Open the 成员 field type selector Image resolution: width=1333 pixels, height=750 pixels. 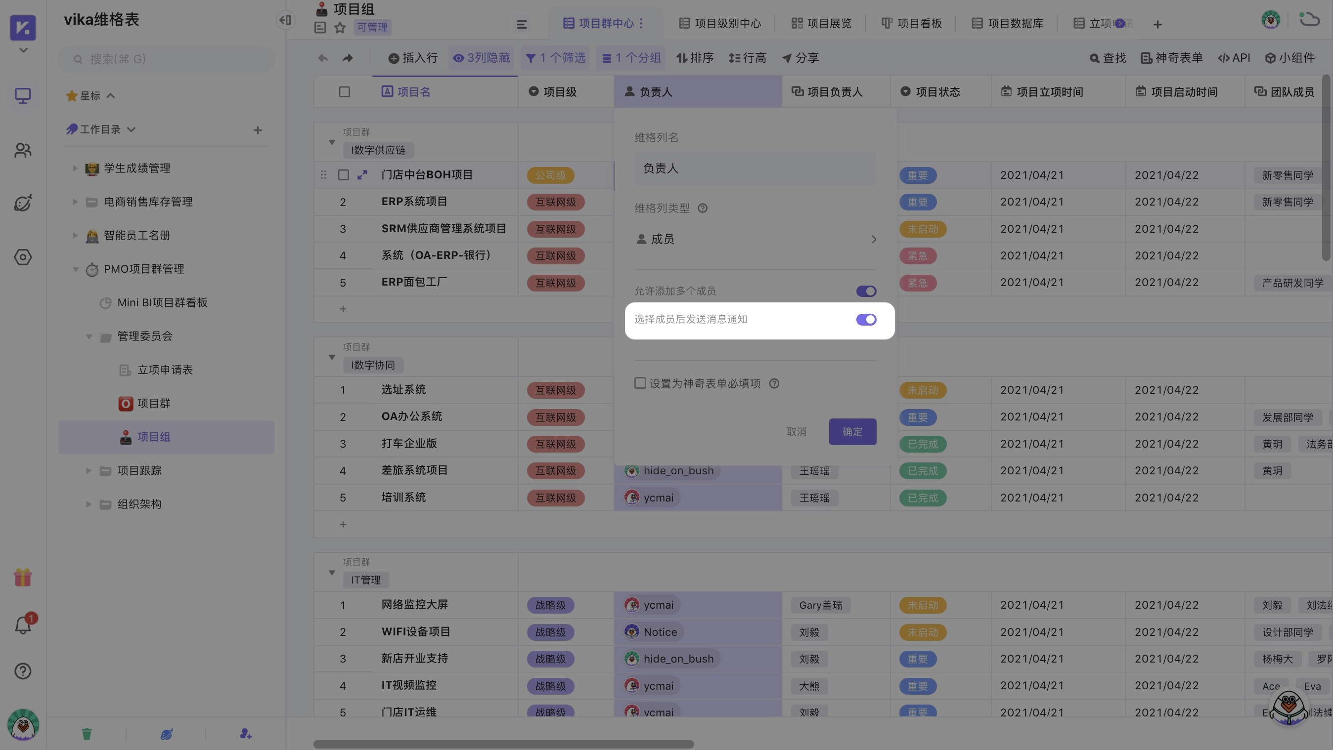click(x=755, y=239)
